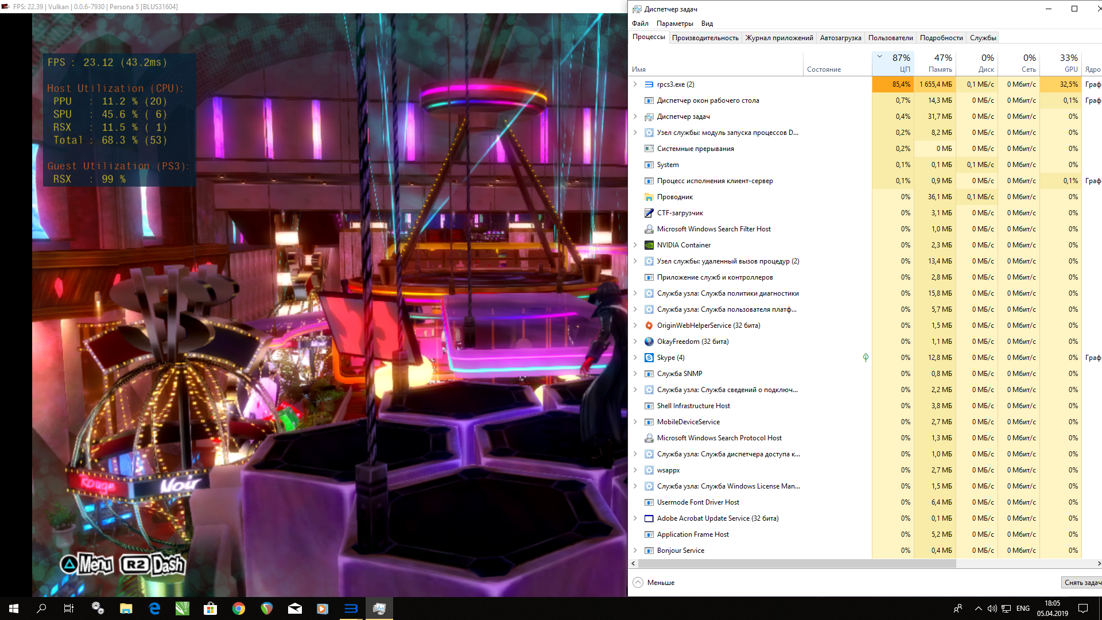Image resolution: width=1102 pixels, height=620 pixels.
Task: Open the Автозагрузка tab
Action: (x=840, y=38)
